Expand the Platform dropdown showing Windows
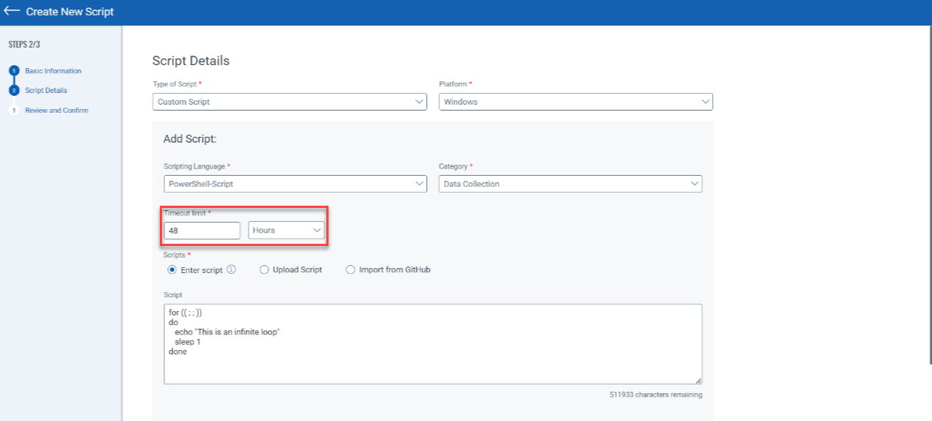The image size is (932, 421). pyautogui.click(x=576, y=102)
